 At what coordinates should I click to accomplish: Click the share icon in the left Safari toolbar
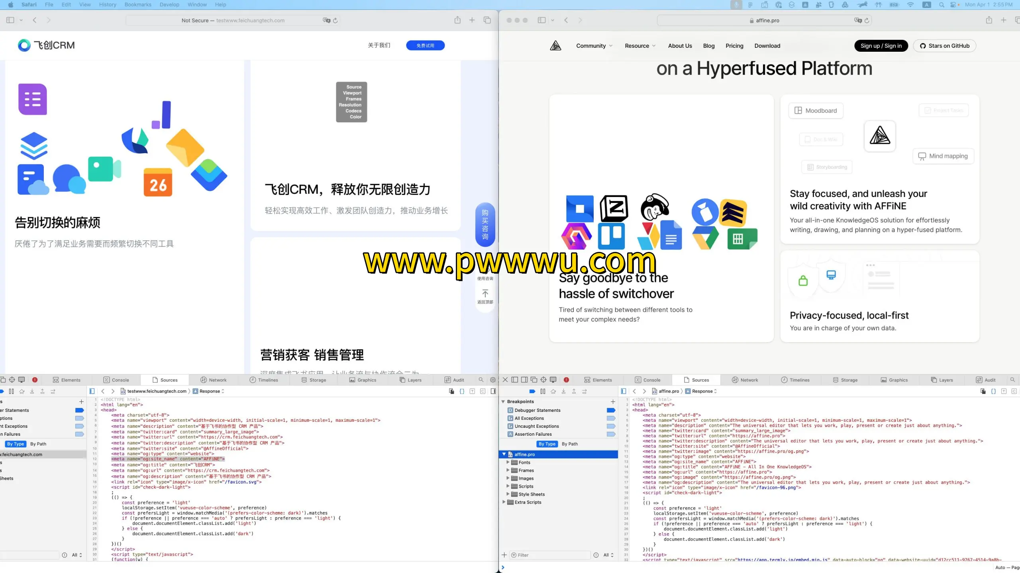[x=457, y=20]
